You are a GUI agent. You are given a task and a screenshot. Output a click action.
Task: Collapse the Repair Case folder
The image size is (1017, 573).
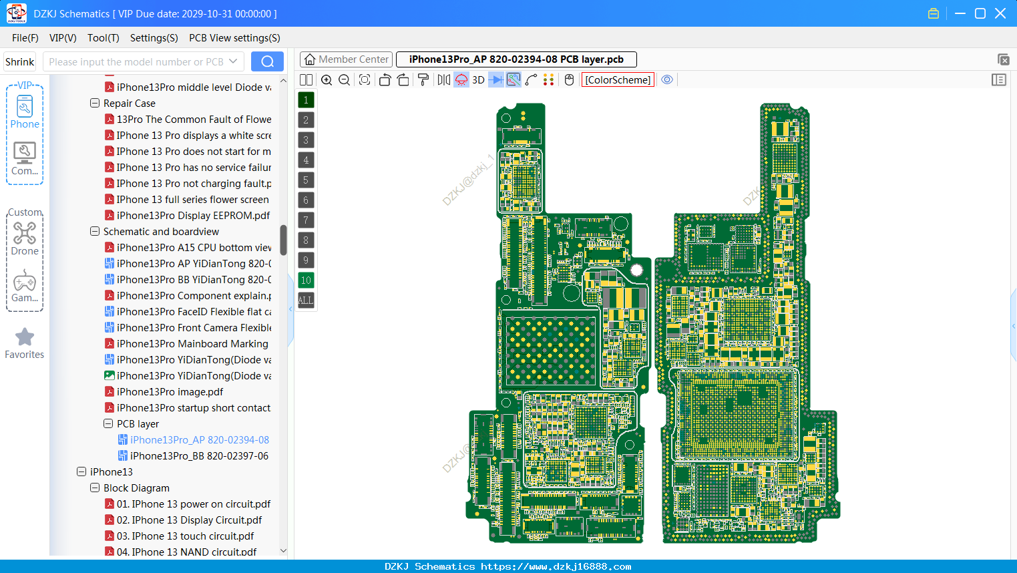point(95,104)
